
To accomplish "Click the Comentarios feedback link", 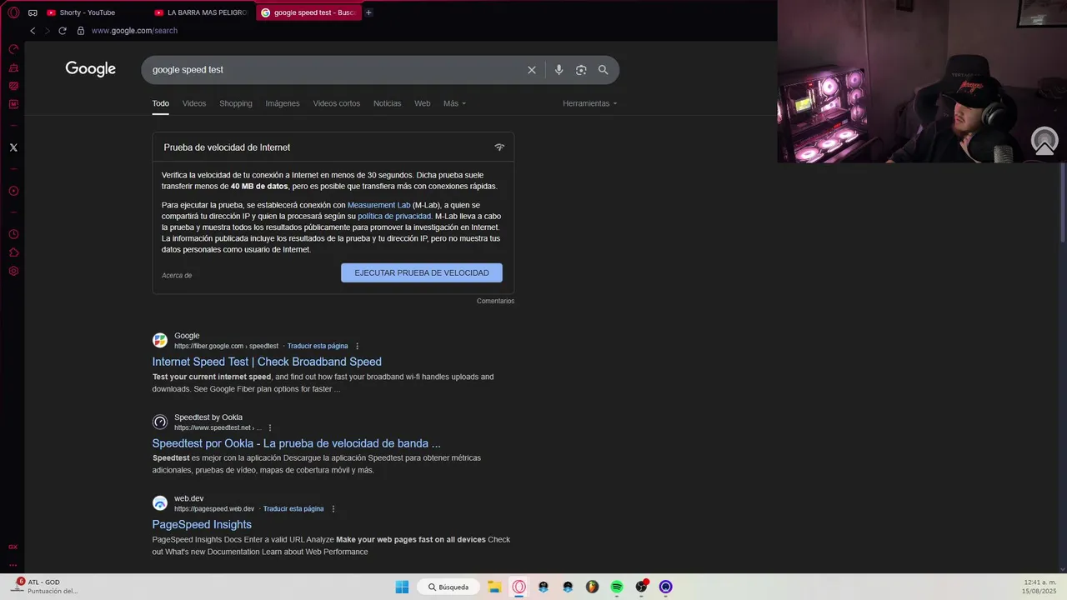I will (495, 301).
